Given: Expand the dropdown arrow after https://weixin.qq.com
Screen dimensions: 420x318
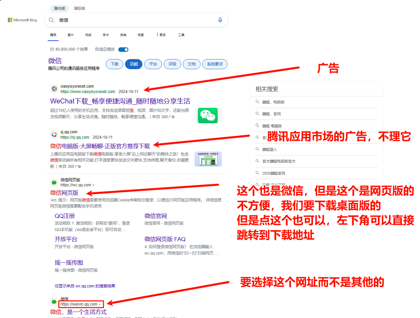Looking at the screenshot, I should (x=100, y=304).
